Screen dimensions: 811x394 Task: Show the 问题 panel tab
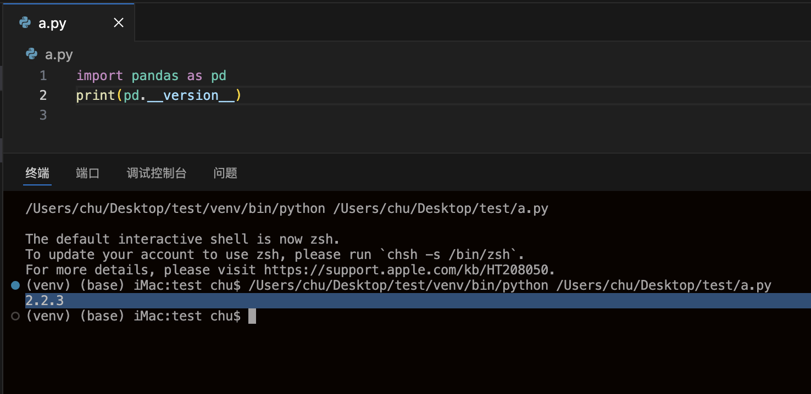click(225, 173)
